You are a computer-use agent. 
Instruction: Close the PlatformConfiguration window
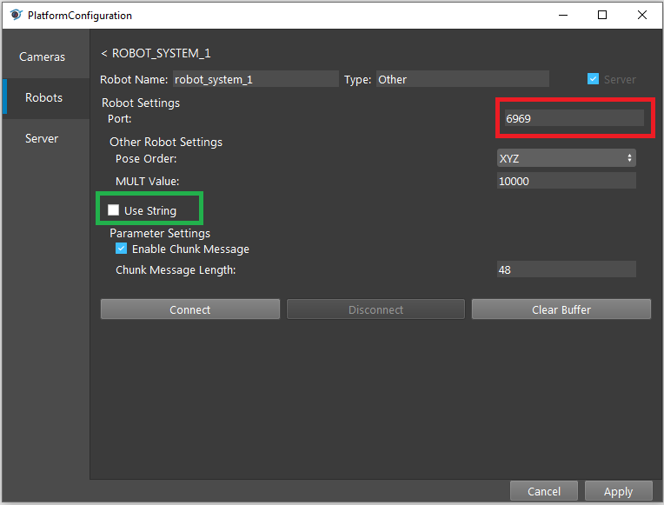pos(642,16)
